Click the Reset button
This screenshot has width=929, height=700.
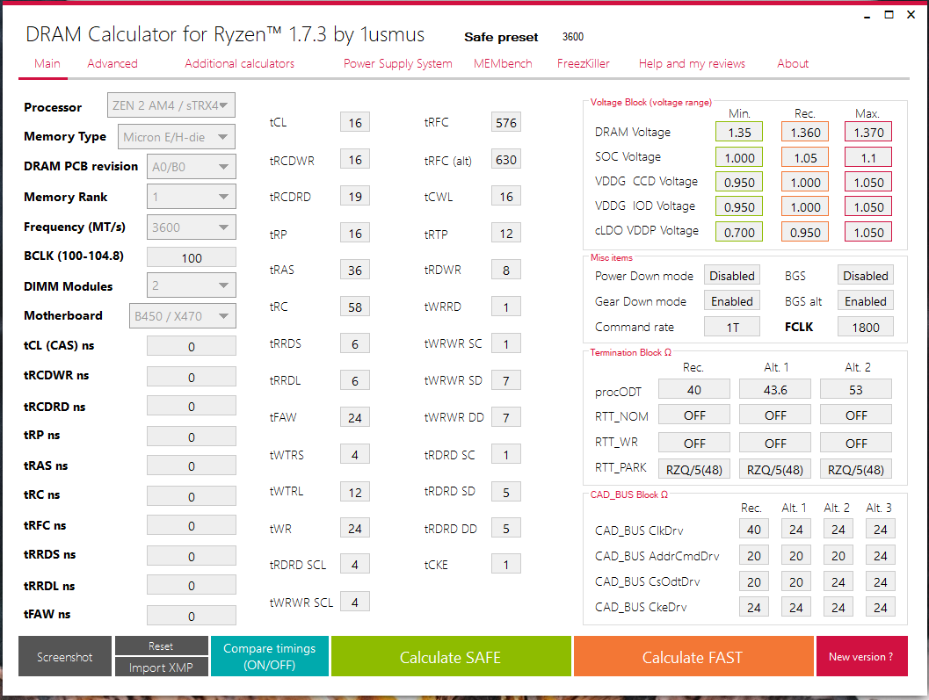[x=161, y=646]
